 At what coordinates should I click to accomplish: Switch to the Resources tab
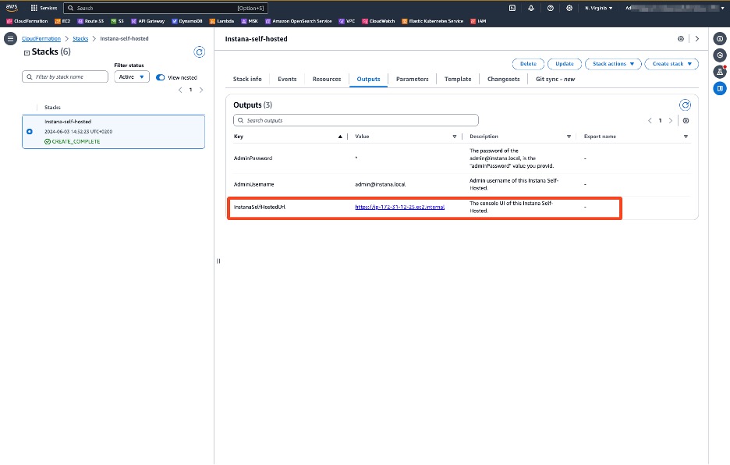point(326,80)
